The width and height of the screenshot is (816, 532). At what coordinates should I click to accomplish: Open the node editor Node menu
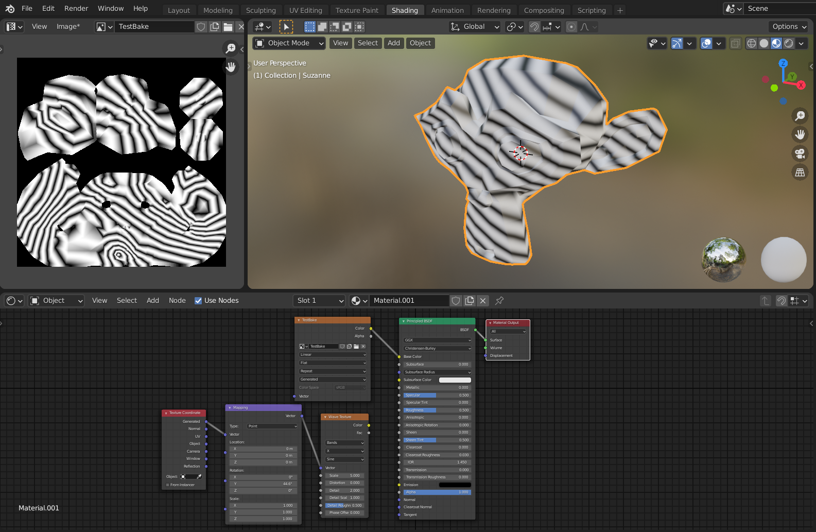(x=177, y=301)
